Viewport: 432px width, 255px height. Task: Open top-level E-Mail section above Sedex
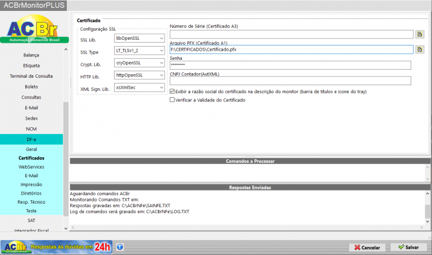tap(31, 108)
